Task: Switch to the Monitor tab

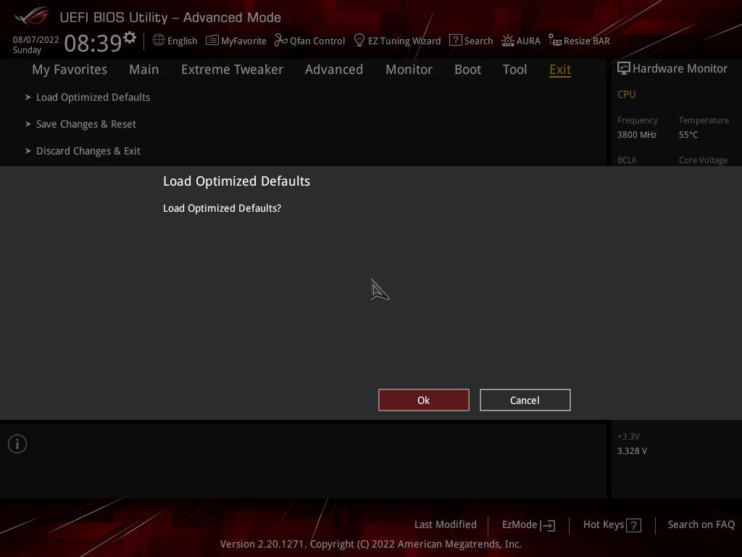Action: point(409,70)
